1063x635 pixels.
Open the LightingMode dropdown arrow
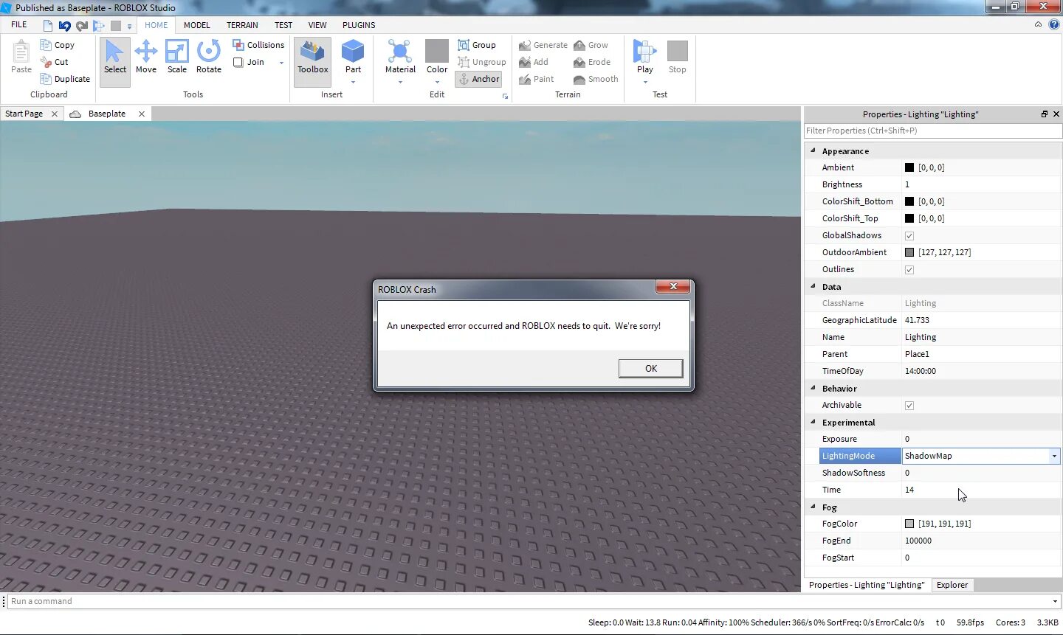click(1054, 457)
